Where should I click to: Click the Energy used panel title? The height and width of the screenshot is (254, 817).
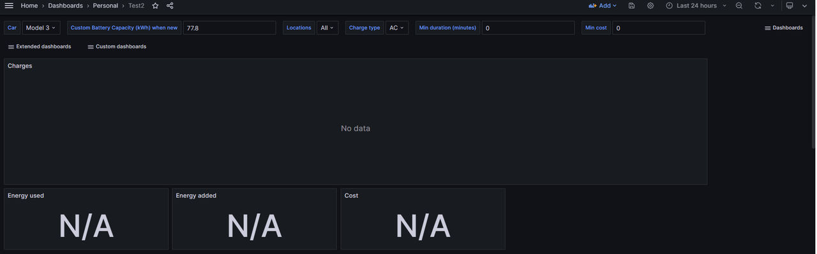click(26, 195)
